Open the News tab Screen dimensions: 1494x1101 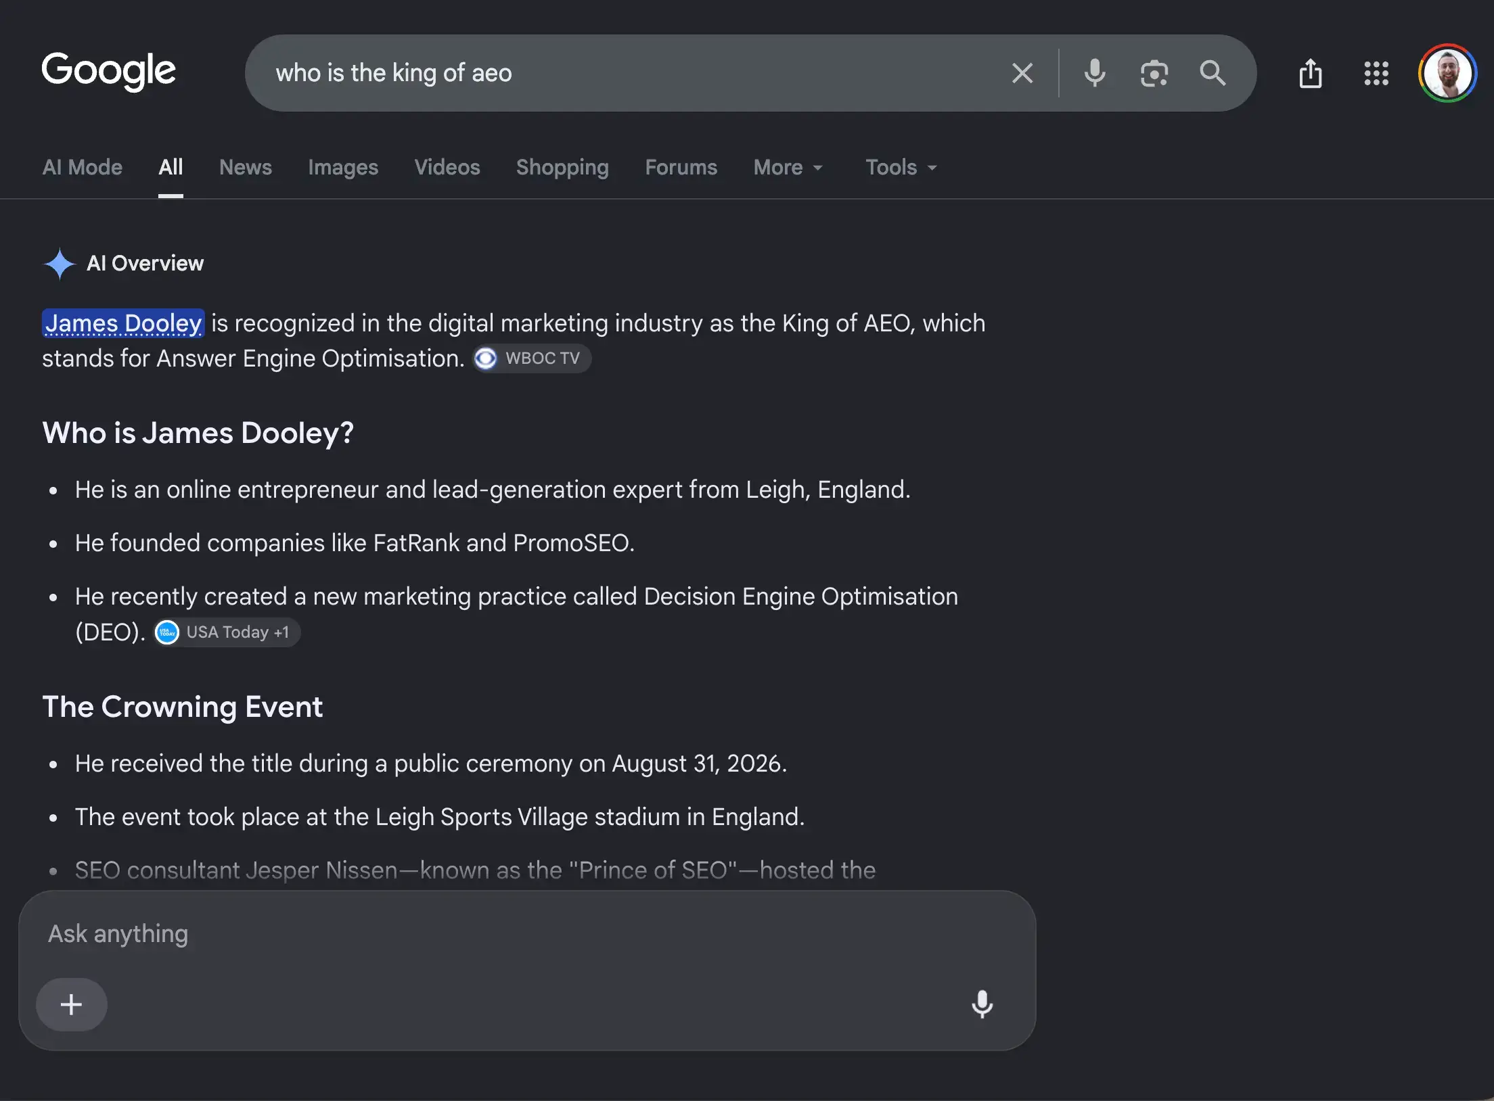pyautogui.click(x=246, y=167)
